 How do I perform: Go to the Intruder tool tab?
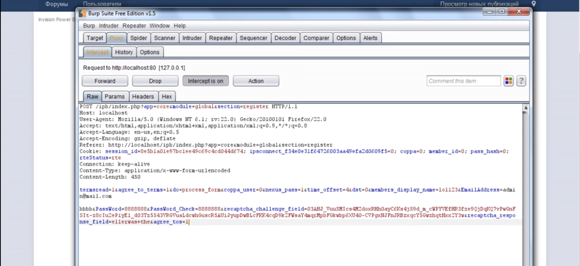(192, 38)
